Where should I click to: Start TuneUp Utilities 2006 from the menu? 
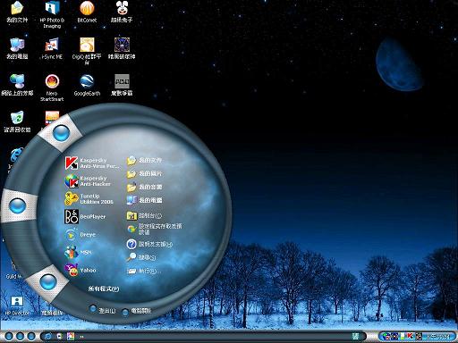(x=89, y=199)
